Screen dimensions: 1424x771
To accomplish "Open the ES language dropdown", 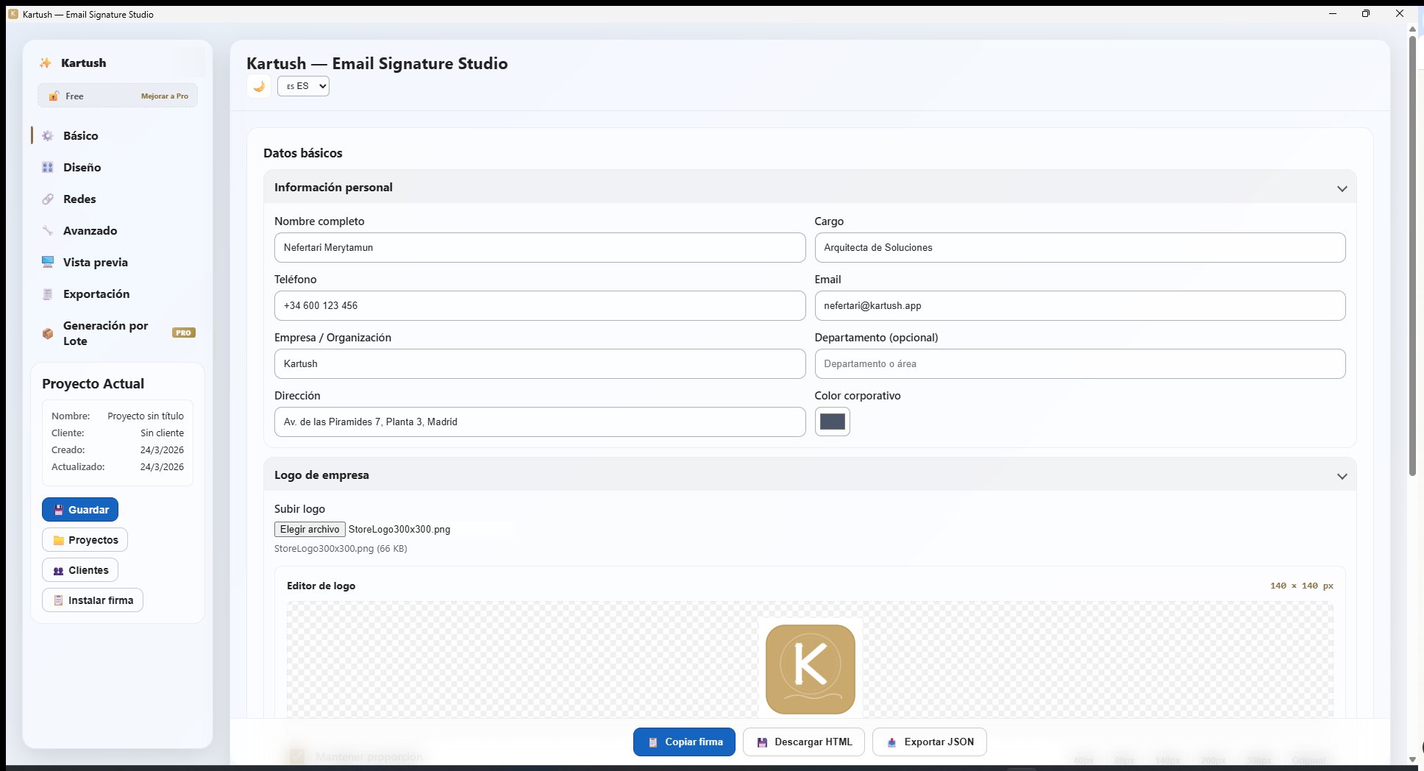I will [303, 86].
